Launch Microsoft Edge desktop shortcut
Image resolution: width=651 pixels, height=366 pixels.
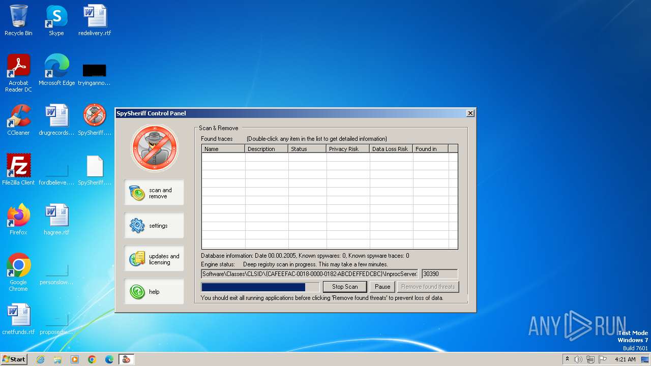click(56, 70)
